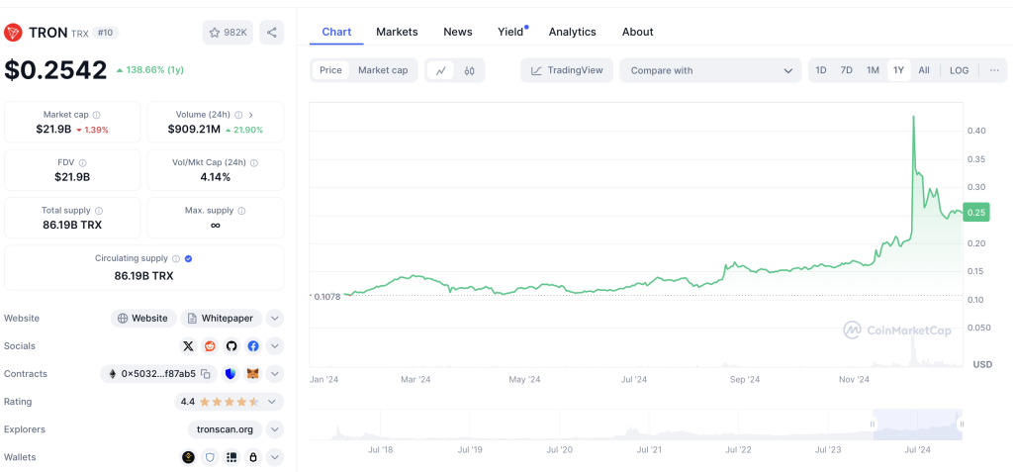Copy the contract address icon
The image size is (1013, 472).
click(206, 374)
